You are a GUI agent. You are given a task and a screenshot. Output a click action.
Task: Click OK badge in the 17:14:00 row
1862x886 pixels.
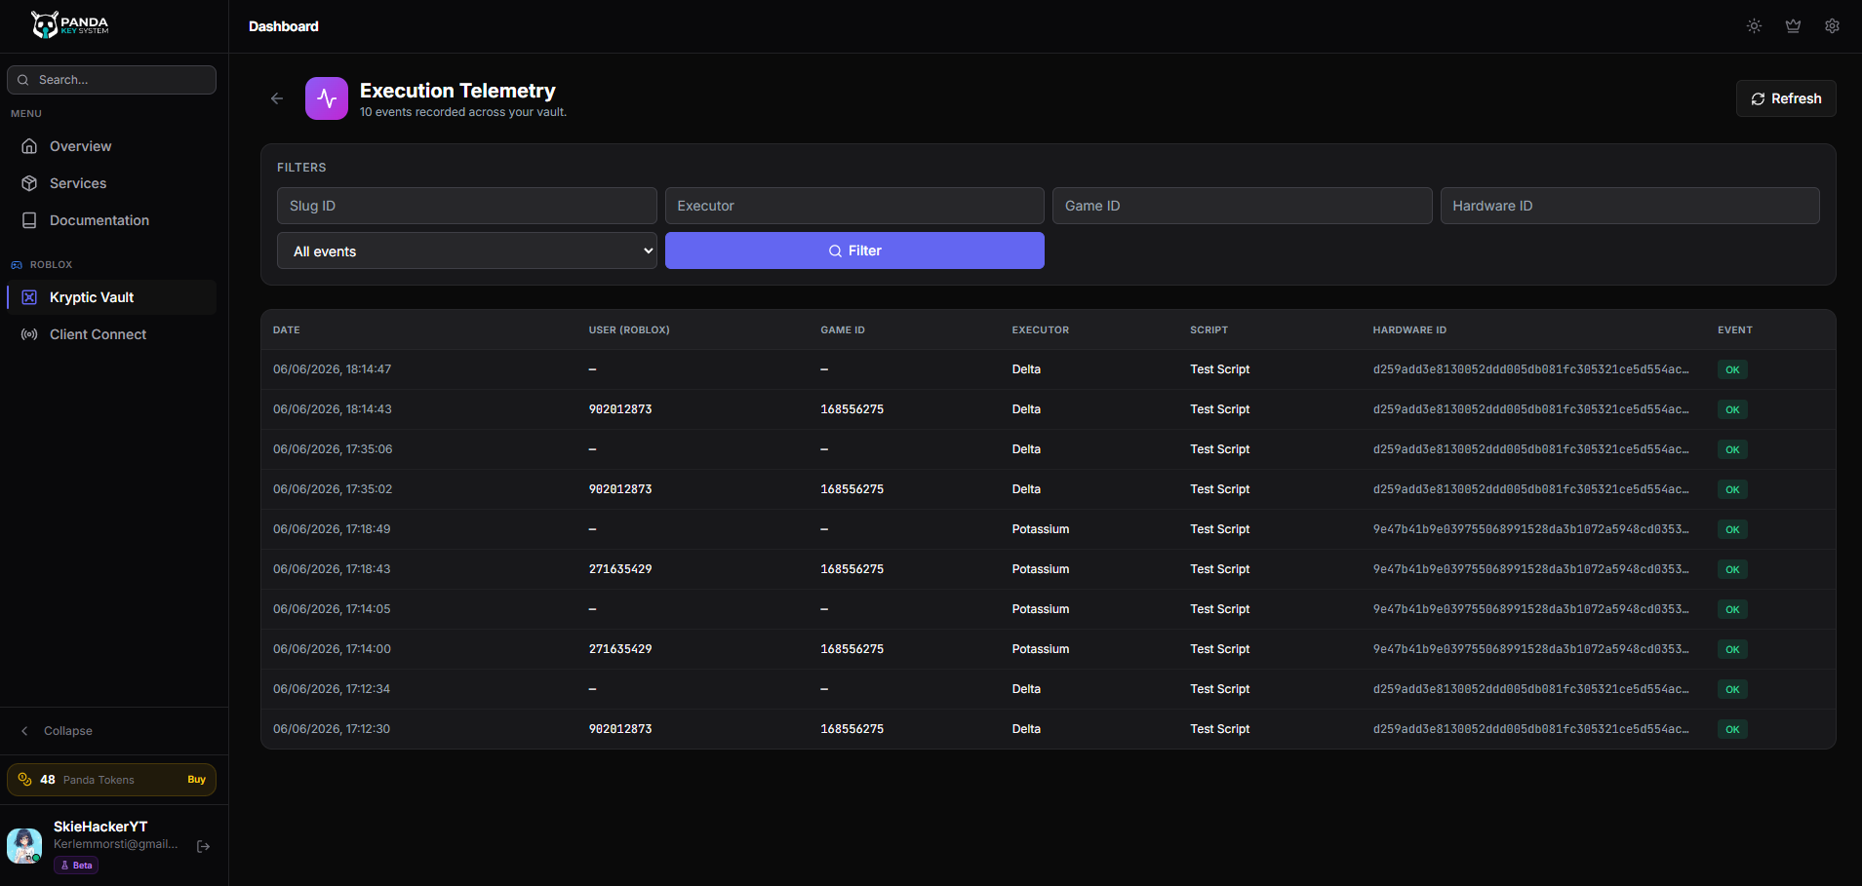point(1732,649)
